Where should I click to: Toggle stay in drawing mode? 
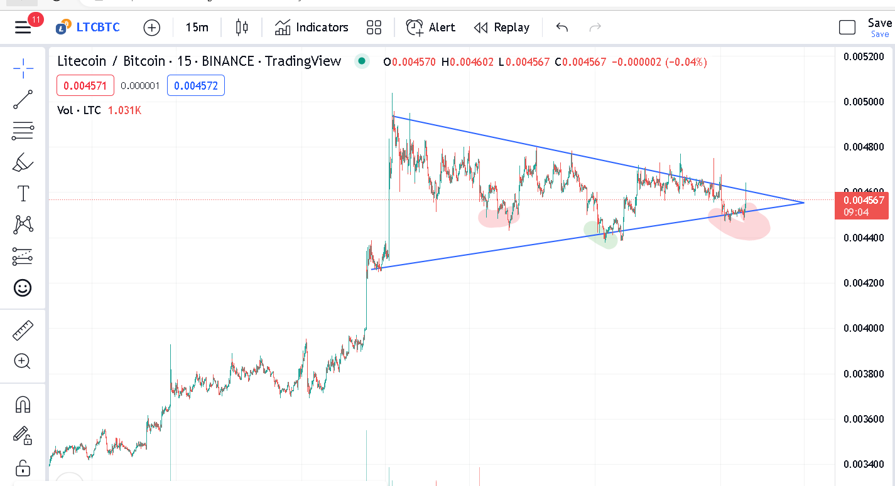(x=23, y=436)
